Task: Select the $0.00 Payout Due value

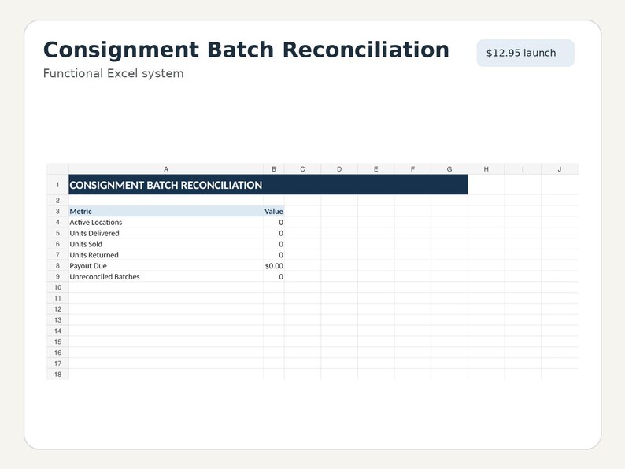Action: 274,266
